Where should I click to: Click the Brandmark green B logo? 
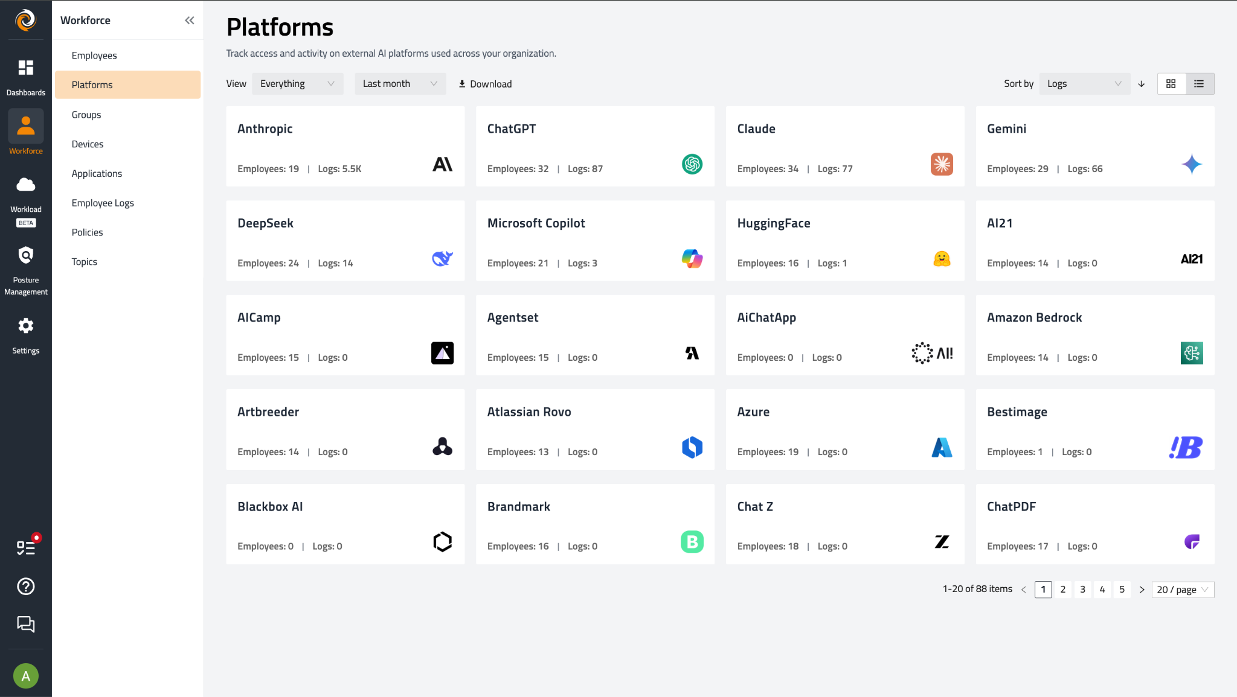pos(692,542)
